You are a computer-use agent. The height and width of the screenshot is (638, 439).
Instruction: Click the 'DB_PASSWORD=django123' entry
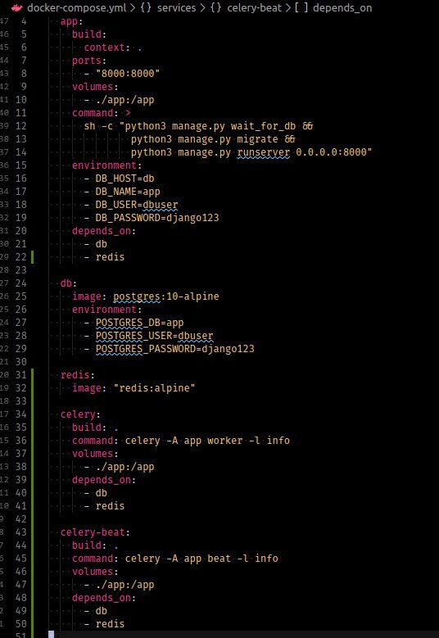click(157, 217)
